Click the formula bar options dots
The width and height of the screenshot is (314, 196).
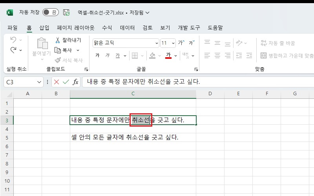point(47,82)
